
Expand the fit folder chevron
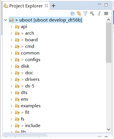coord(11,113)
